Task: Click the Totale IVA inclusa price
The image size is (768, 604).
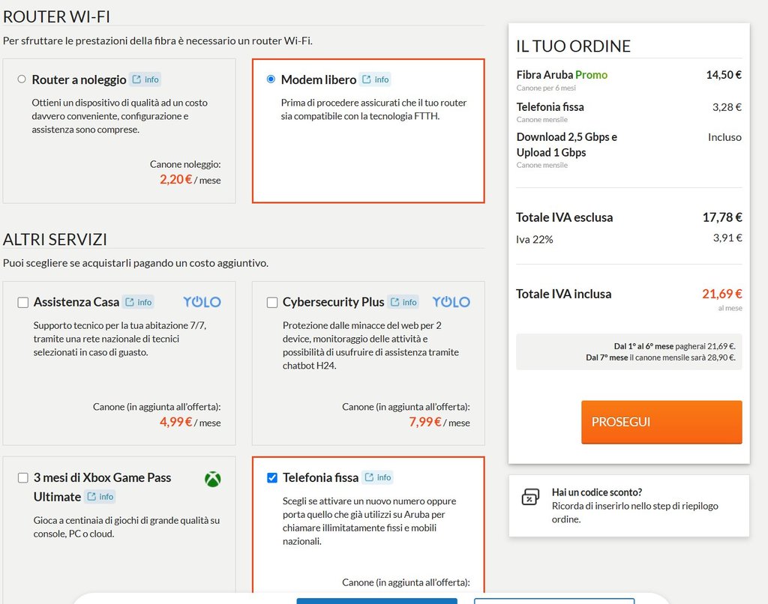Action: [722, 294]
